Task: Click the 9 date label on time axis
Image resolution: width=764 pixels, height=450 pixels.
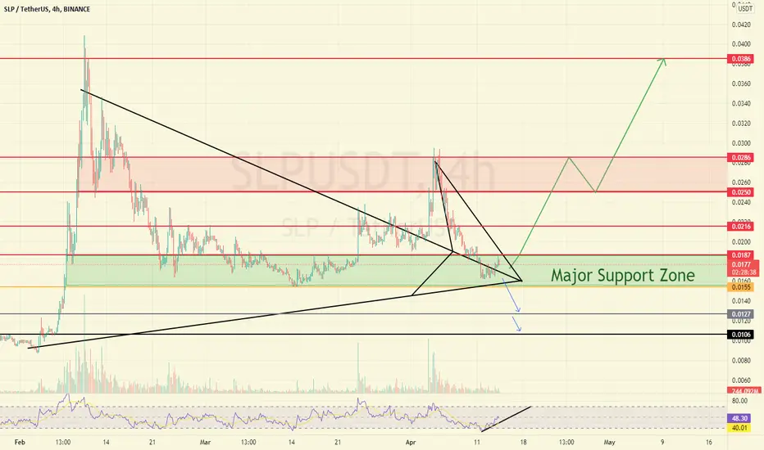Action: [x=662, y=442]
